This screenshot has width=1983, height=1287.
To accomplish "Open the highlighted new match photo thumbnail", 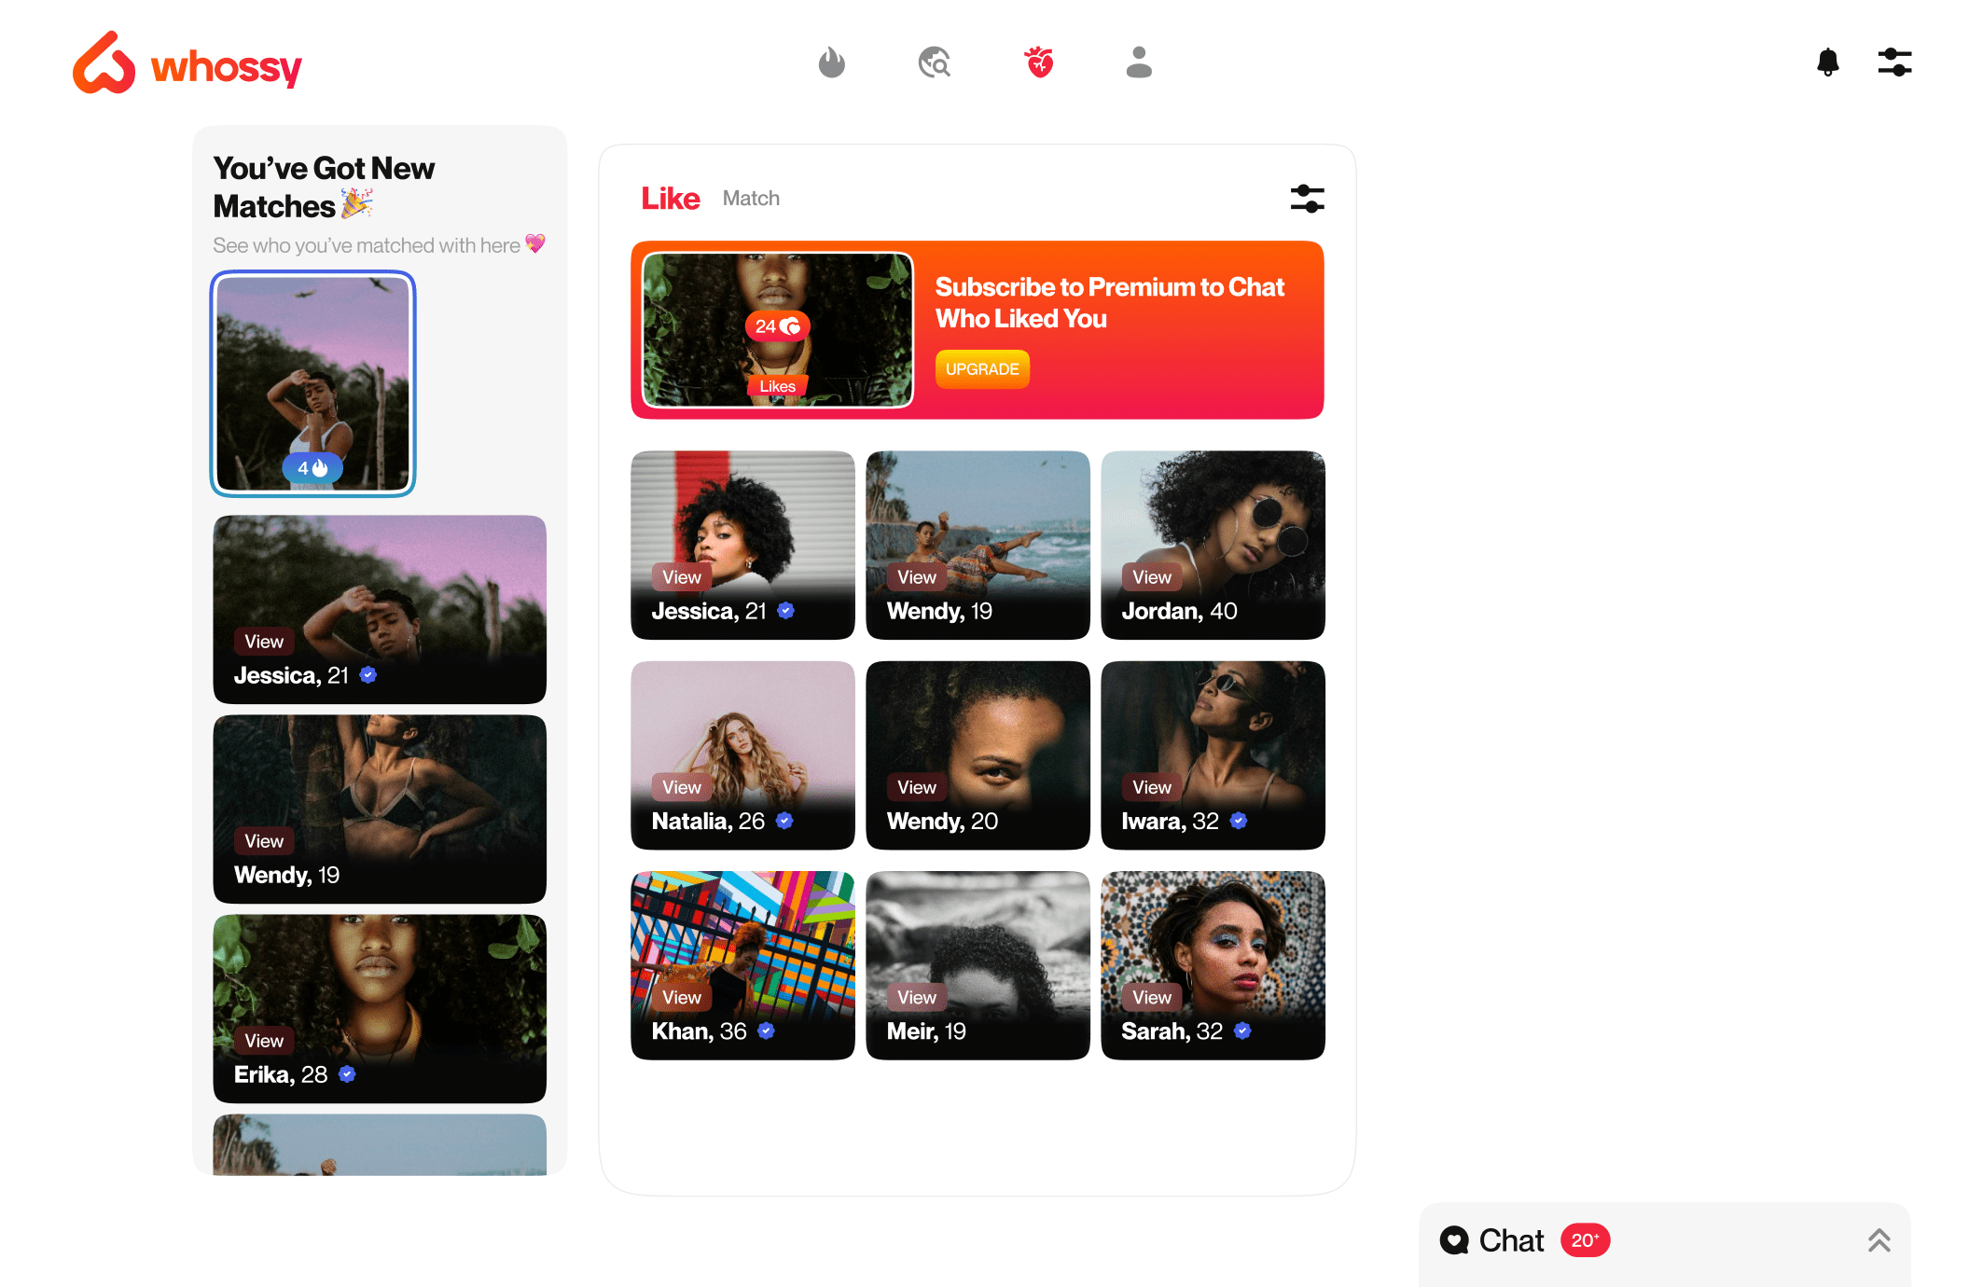I will tap(312, 383).
